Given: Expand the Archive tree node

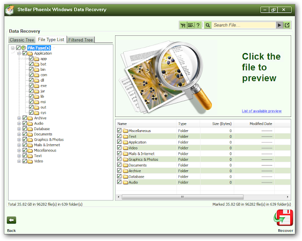Looking at the screenshot, I should (19, 118).
